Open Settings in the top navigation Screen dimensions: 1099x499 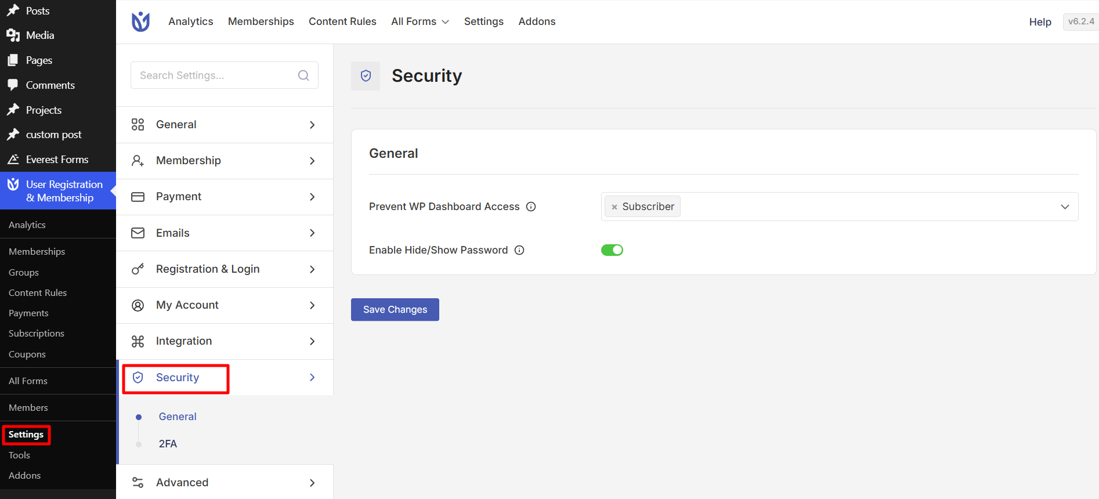click(484, 21)
